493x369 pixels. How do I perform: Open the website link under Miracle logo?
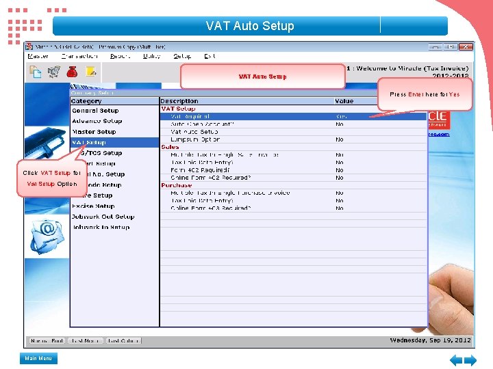(x=439, y=135)
